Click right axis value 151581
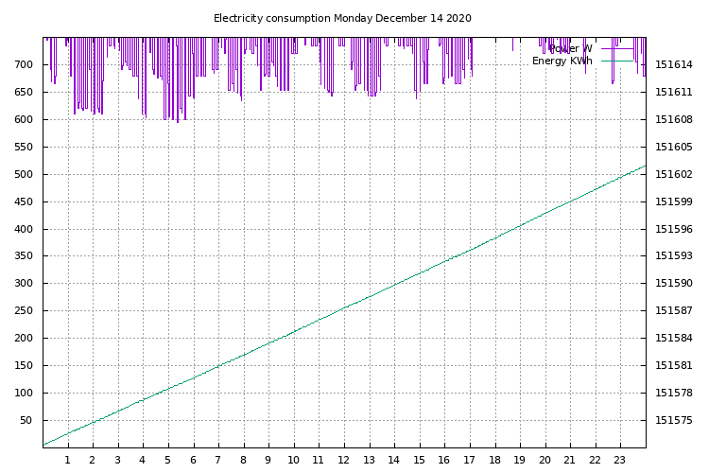 tap(674, 365)
